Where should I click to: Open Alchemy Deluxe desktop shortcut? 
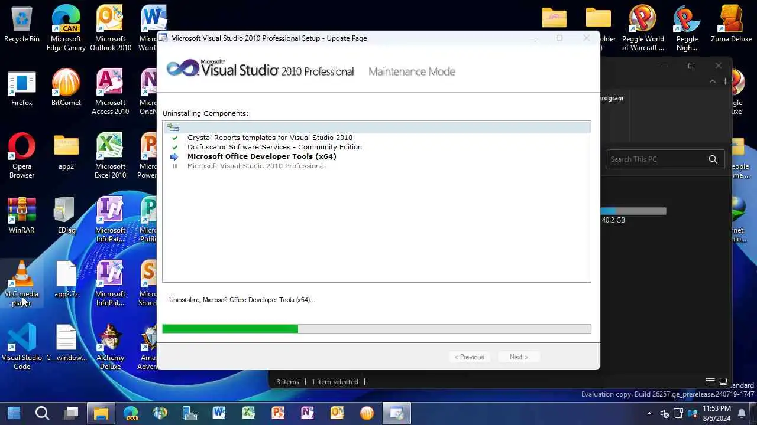click(110, 347)
